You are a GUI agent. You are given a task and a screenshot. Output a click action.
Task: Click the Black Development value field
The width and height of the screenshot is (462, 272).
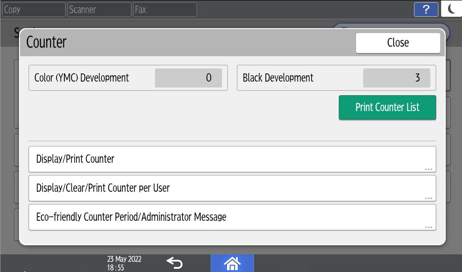396,78
